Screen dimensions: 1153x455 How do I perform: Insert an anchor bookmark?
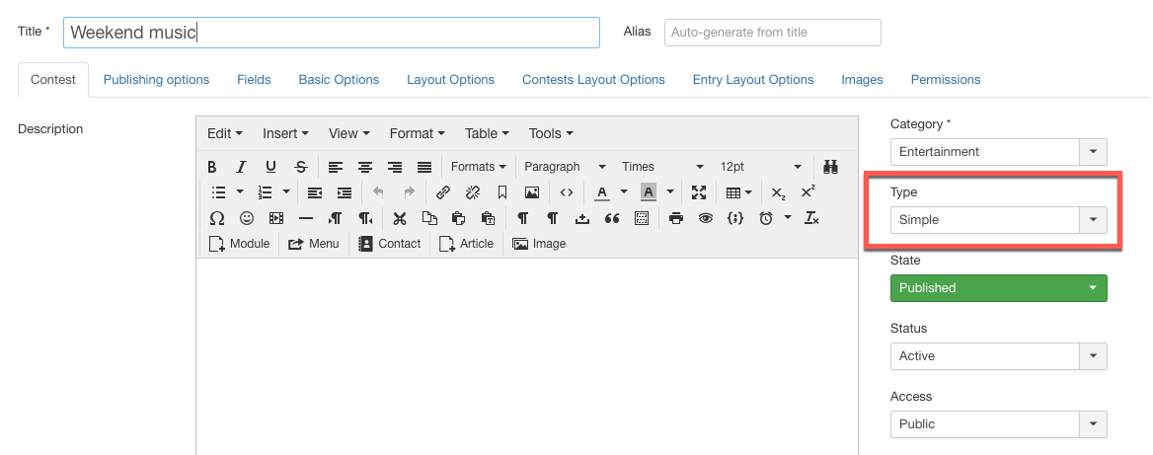coord(502,192)
